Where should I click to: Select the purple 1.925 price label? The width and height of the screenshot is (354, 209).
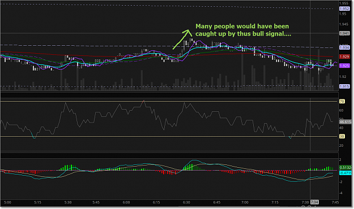pyautogui.click(x=344, y=66)
